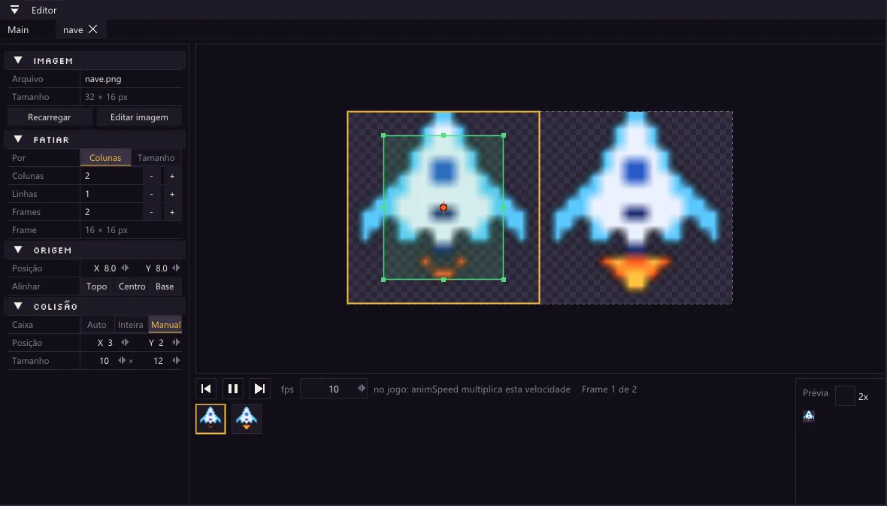Image resolution: width=887 pixels, height=506 pixels.
Task: Set collision box to Inteira
Action: click(130, 324)
